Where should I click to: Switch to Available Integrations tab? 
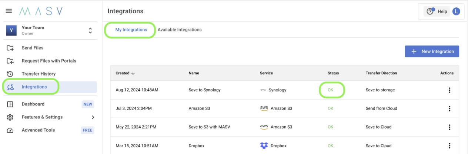[180, 30]
